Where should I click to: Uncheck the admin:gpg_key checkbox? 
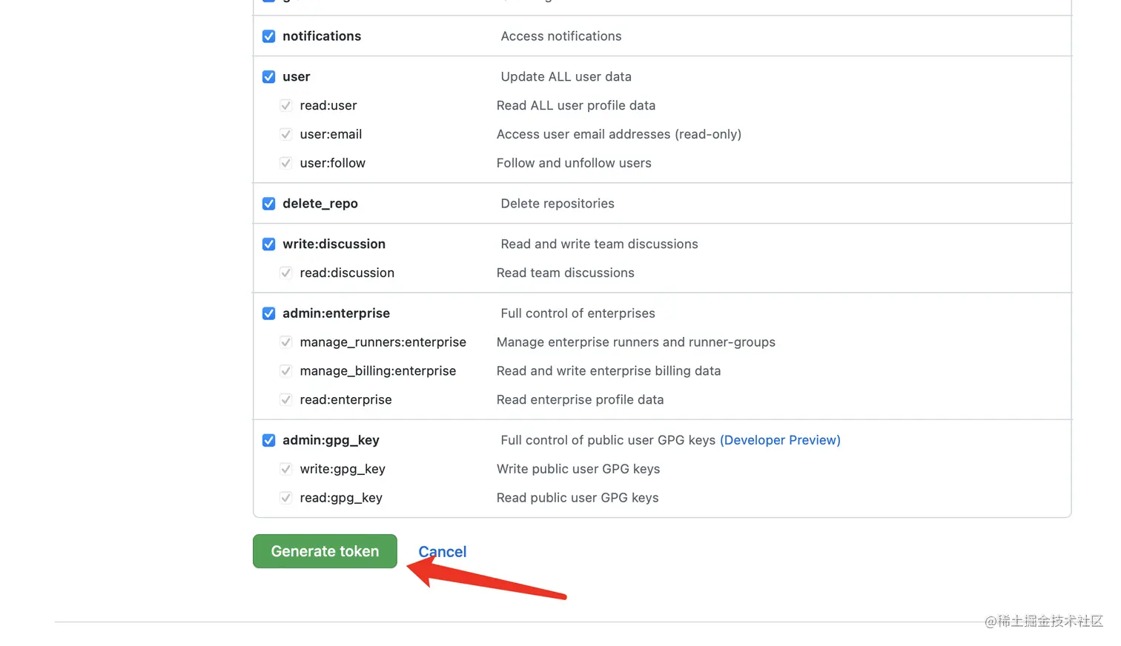click(269, 440)
